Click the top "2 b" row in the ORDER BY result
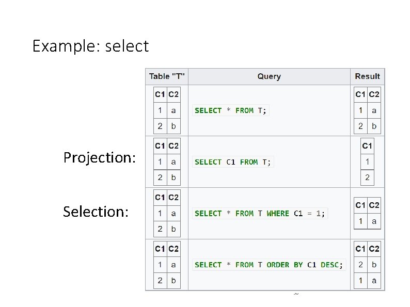 pos(367,265)
